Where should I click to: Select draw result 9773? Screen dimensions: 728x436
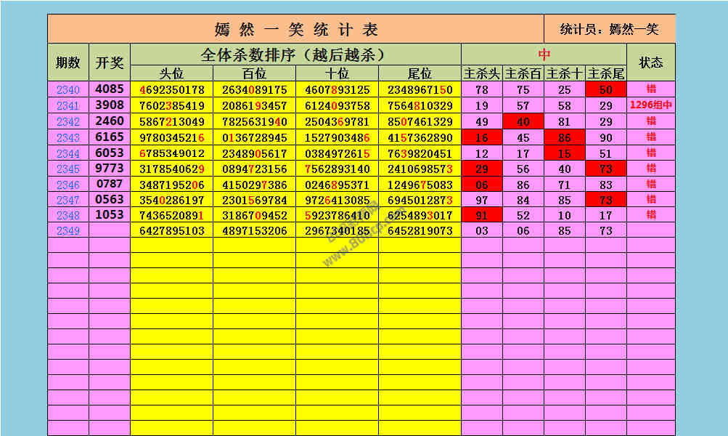(110, 168)
